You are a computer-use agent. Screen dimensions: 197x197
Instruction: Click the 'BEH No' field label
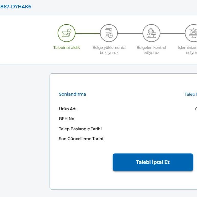[66, 119]
